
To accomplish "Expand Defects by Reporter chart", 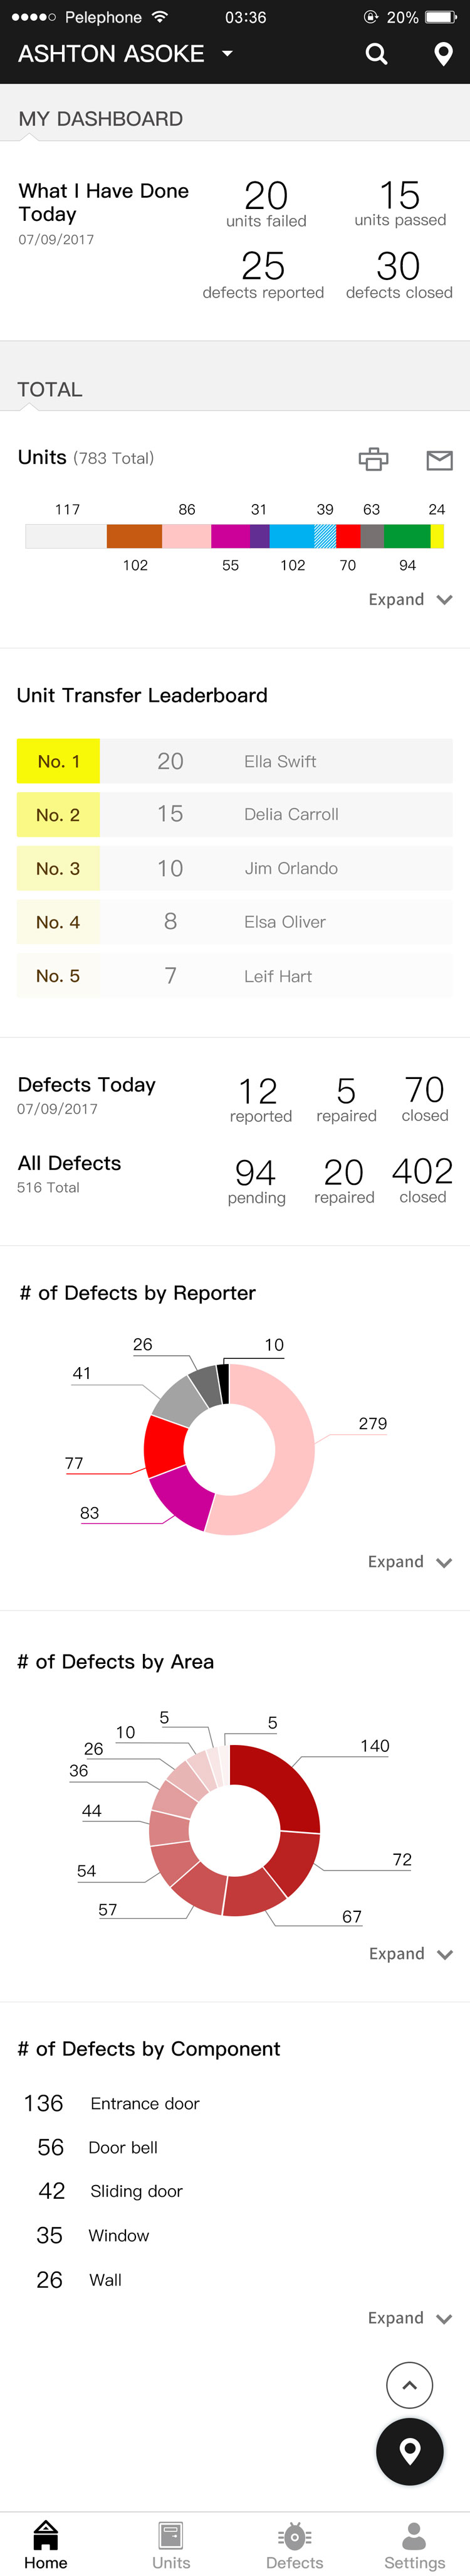I will coord(409,1561).
